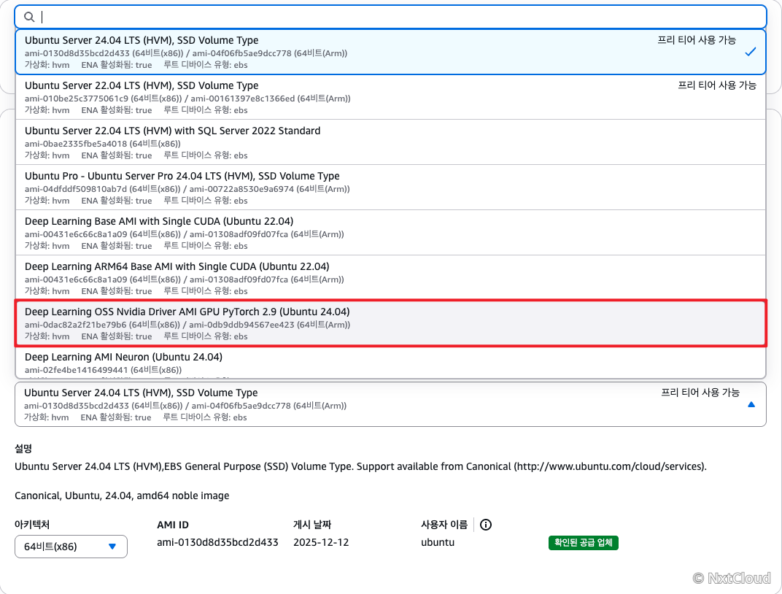Screen dimensions: 782x594
Task: Click the blue checkmark on selected AMI
Action: point(750,52)
